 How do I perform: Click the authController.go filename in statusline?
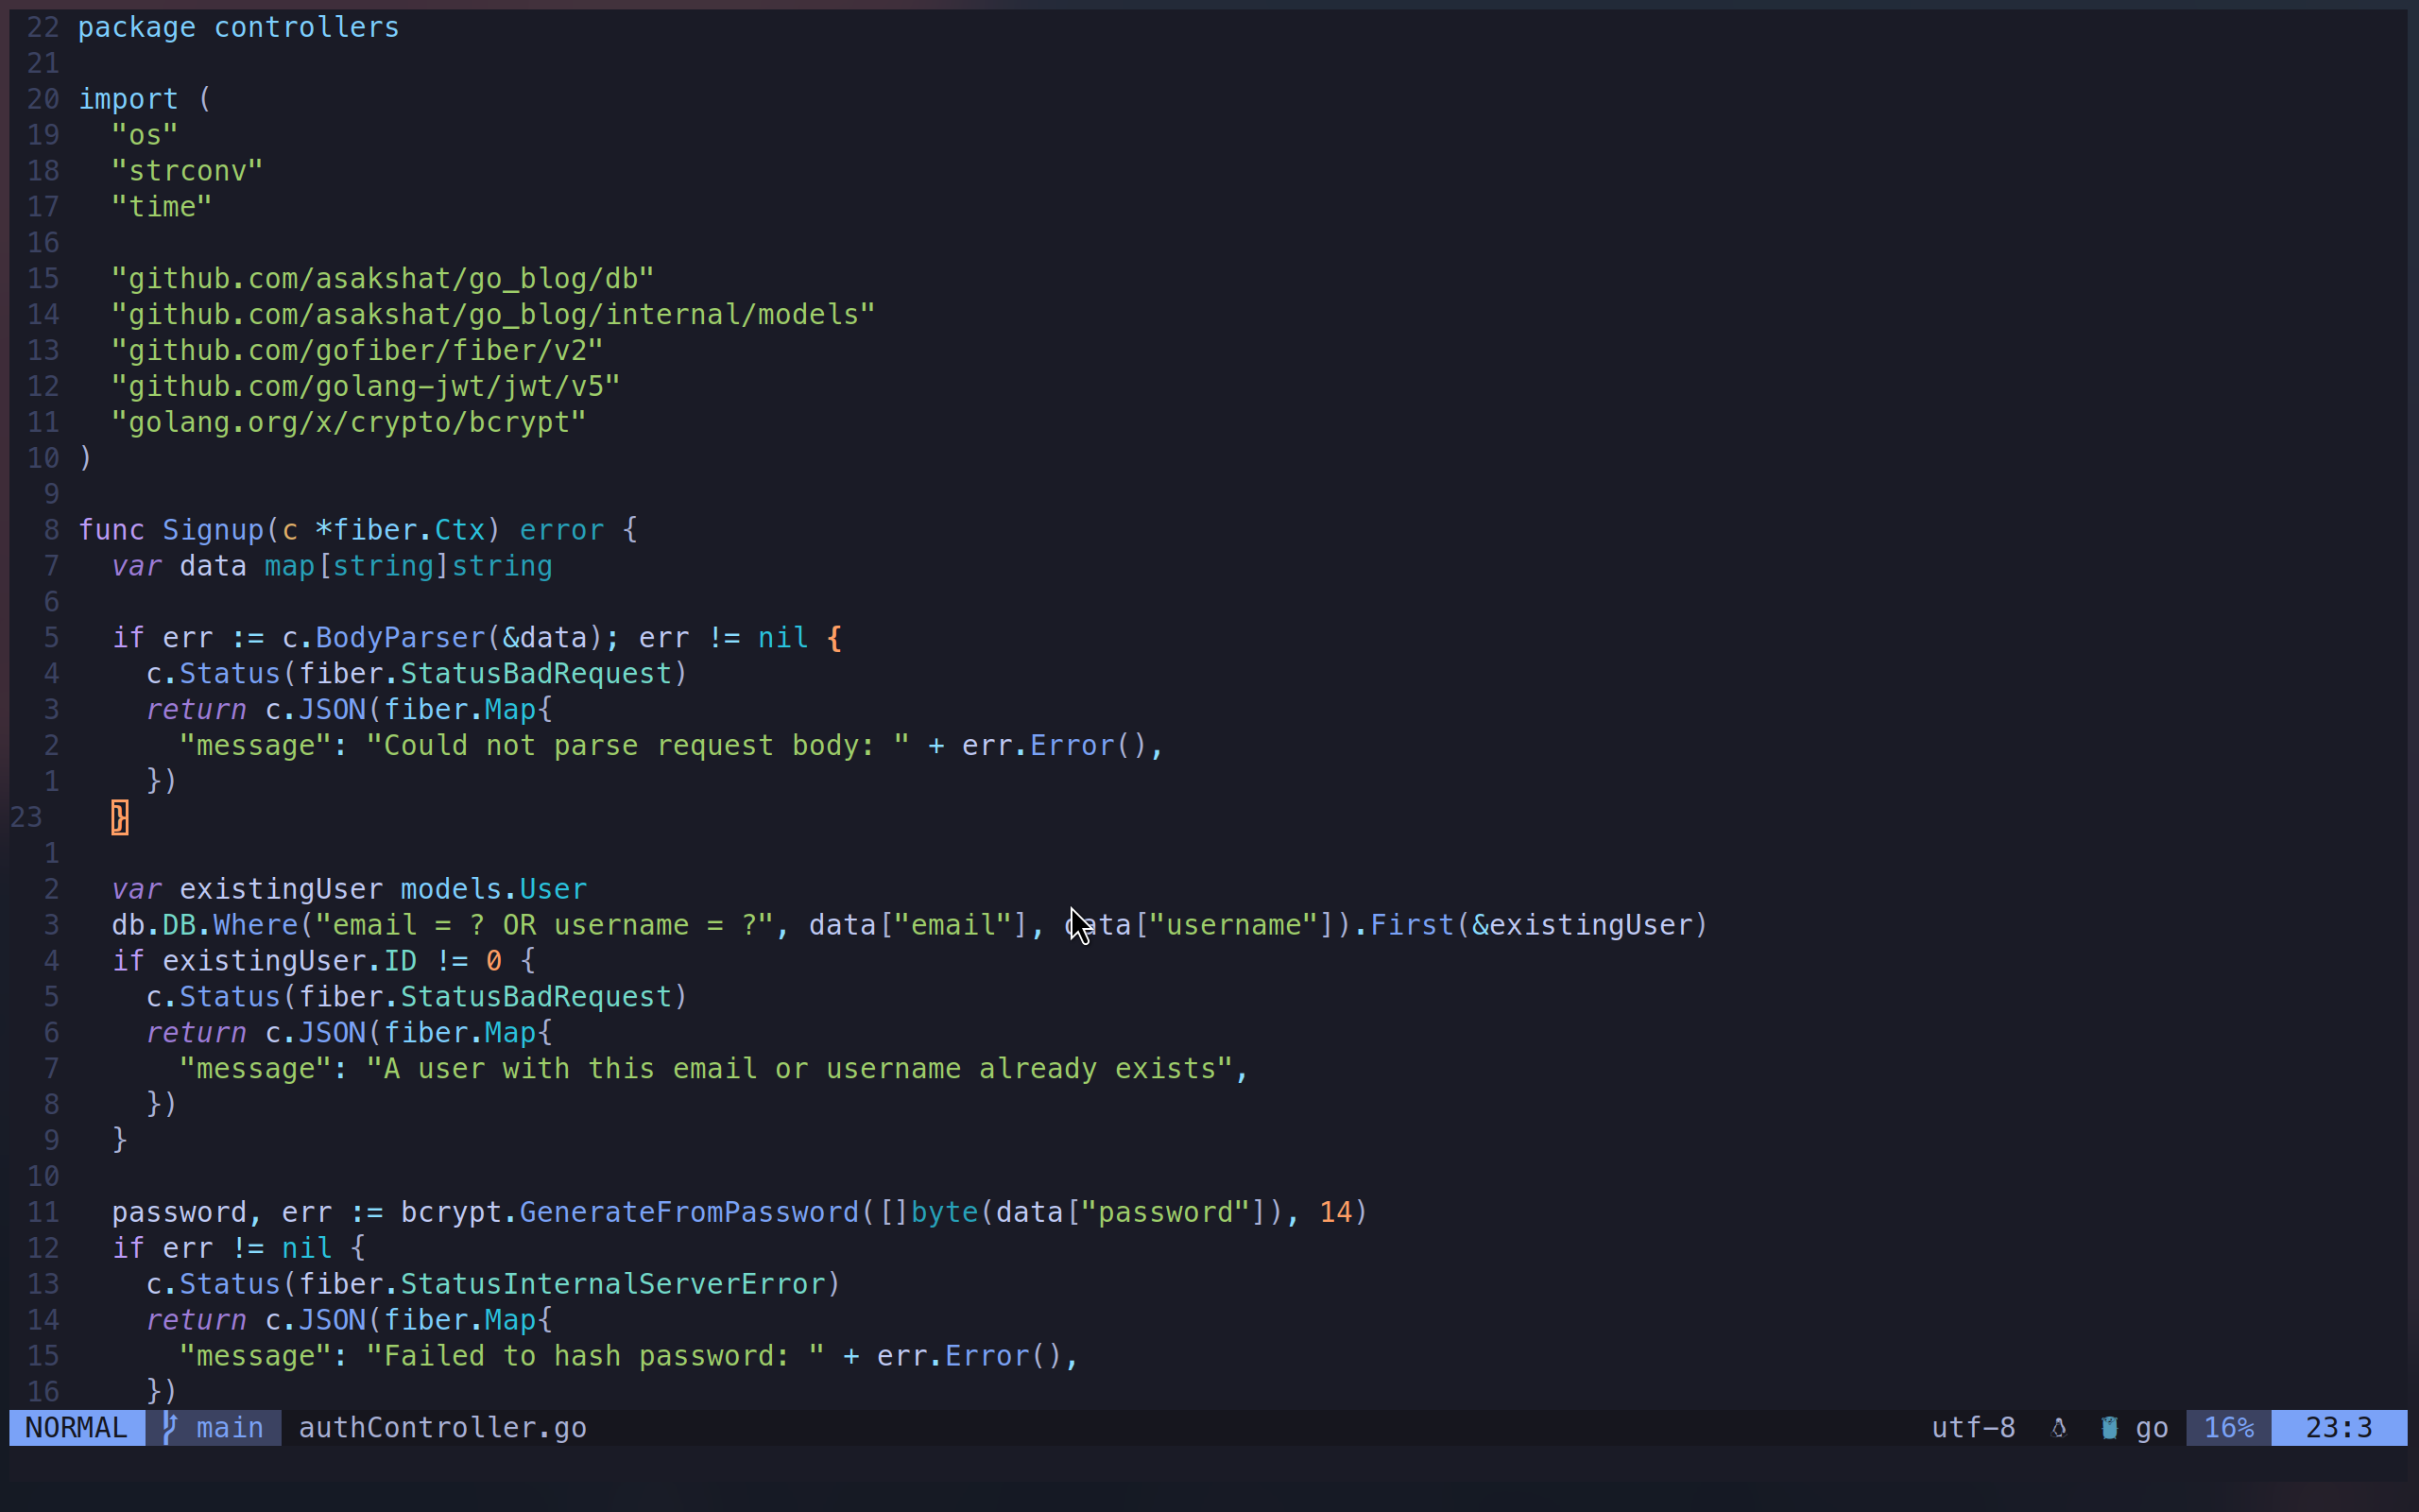(442, 1427)
